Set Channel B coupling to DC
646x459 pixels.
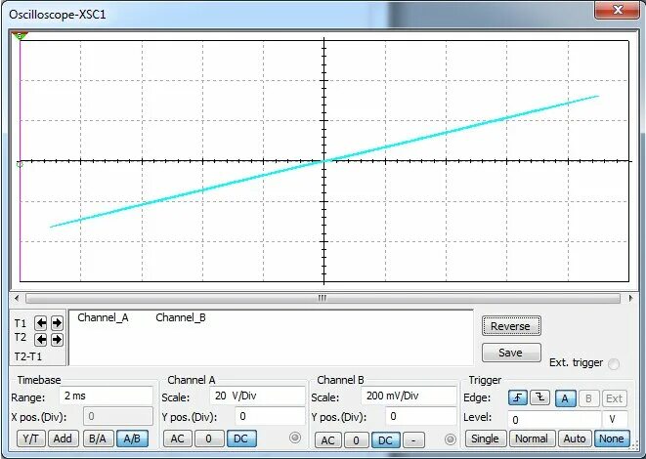[385, 440]
